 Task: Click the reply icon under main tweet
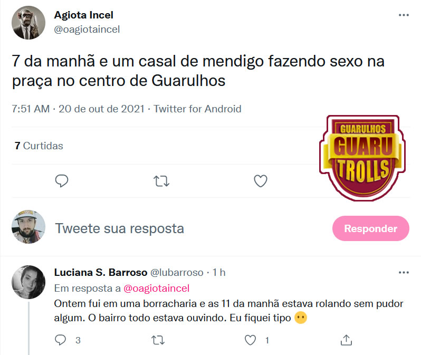point(62,181)
